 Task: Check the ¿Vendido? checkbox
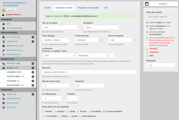pyautogui.click(x=147, y=49)
